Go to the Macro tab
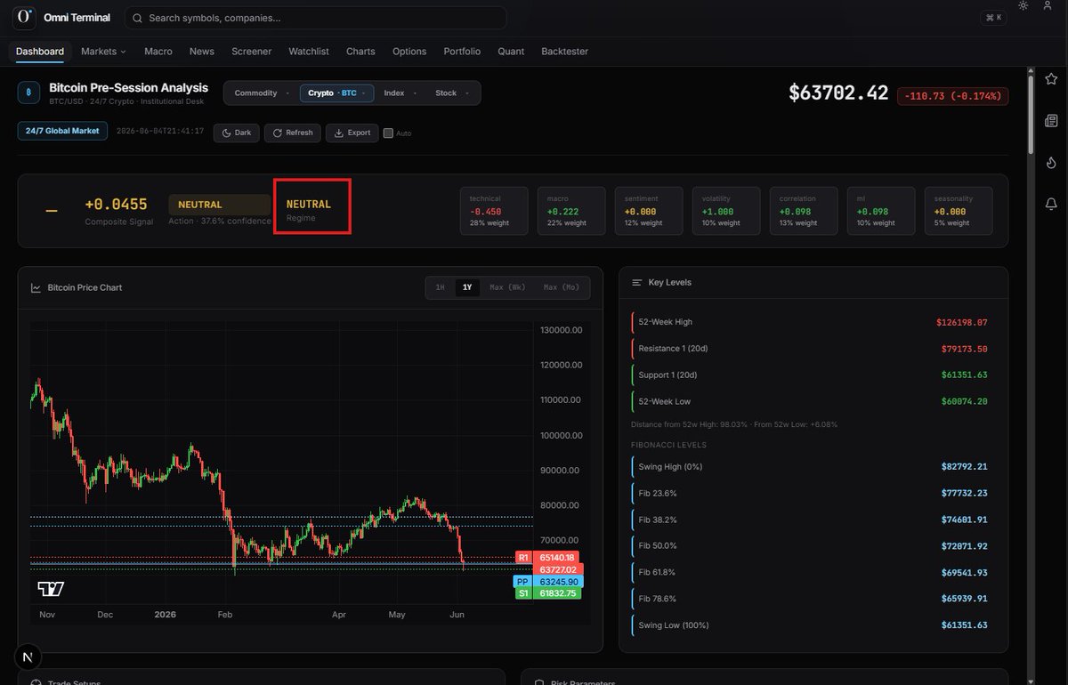1068x685 pixels. click(158, 52)
